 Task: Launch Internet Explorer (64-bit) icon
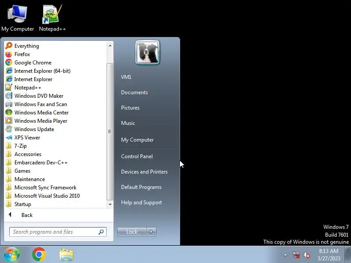pyautogui.click(x=9, y=71)
